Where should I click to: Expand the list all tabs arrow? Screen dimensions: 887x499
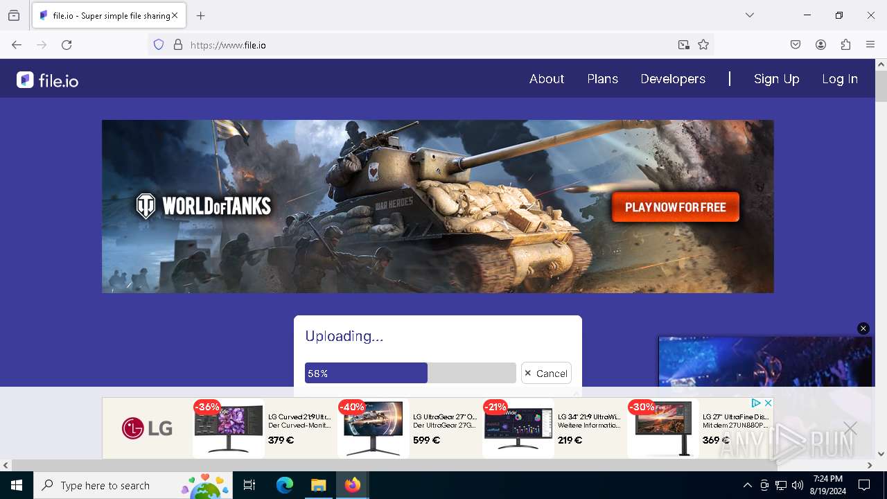coord(750,15)
